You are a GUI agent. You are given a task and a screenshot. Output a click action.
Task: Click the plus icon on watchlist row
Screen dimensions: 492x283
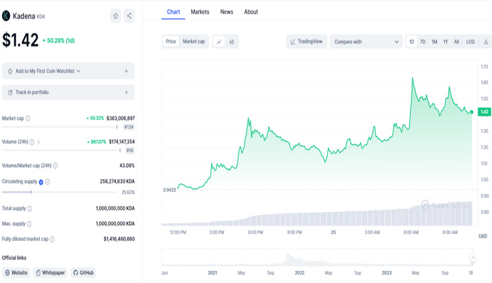click(x=126, y=71)
